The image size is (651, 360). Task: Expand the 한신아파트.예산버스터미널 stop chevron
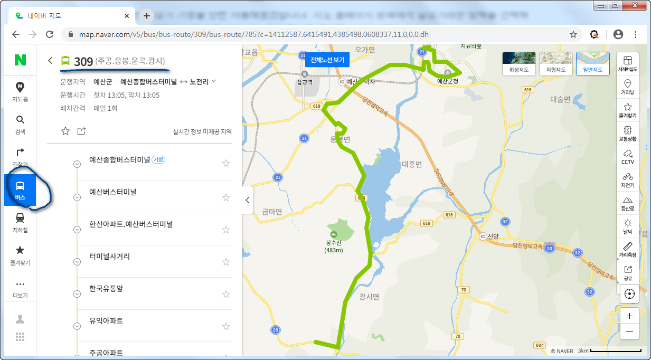coord(77,230)
